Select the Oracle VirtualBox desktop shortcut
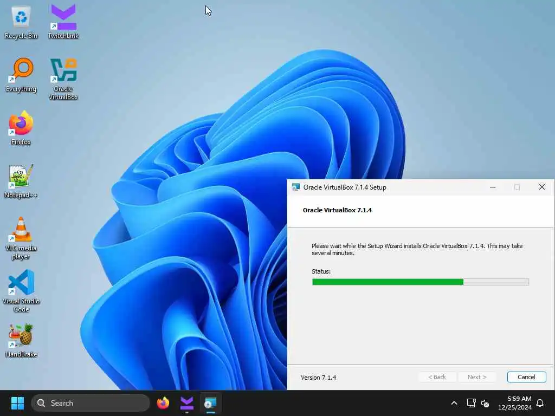555x416 pixels. pyautogui.click(x=63, y=79)
